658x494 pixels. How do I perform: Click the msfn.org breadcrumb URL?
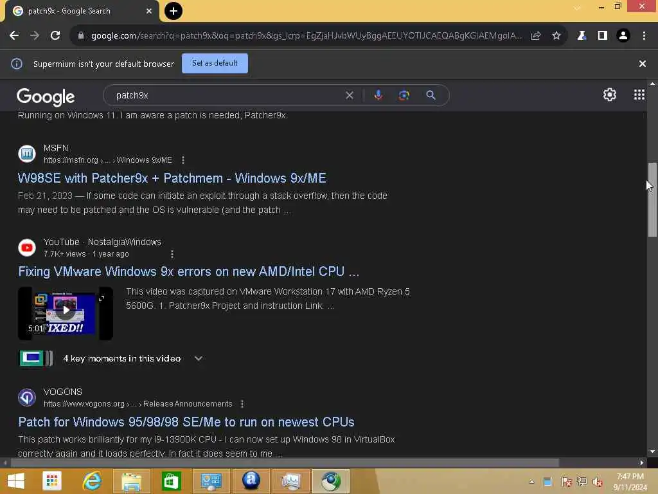click(x=108, y=160)
